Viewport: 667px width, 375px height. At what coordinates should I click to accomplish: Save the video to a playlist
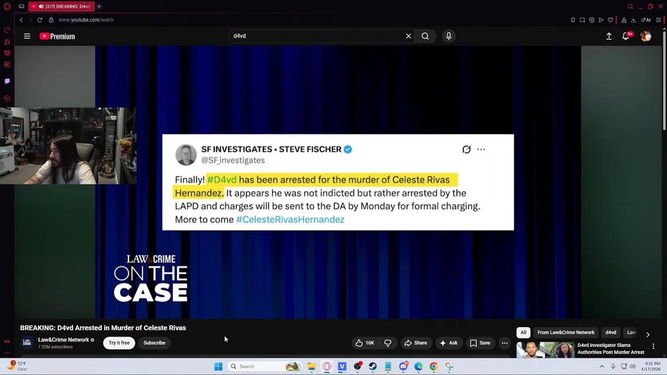click(480, 343)
